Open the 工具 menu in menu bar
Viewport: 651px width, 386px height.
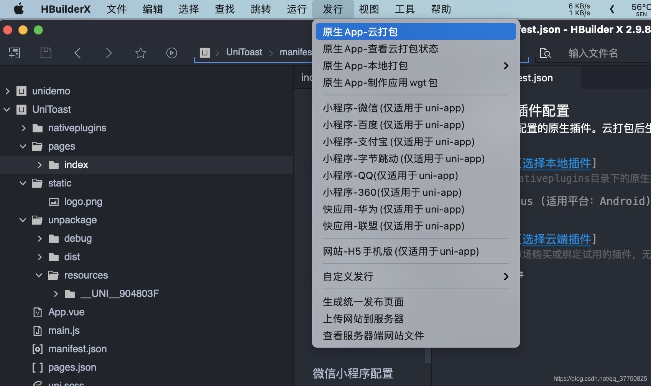(x=405, y=9)
